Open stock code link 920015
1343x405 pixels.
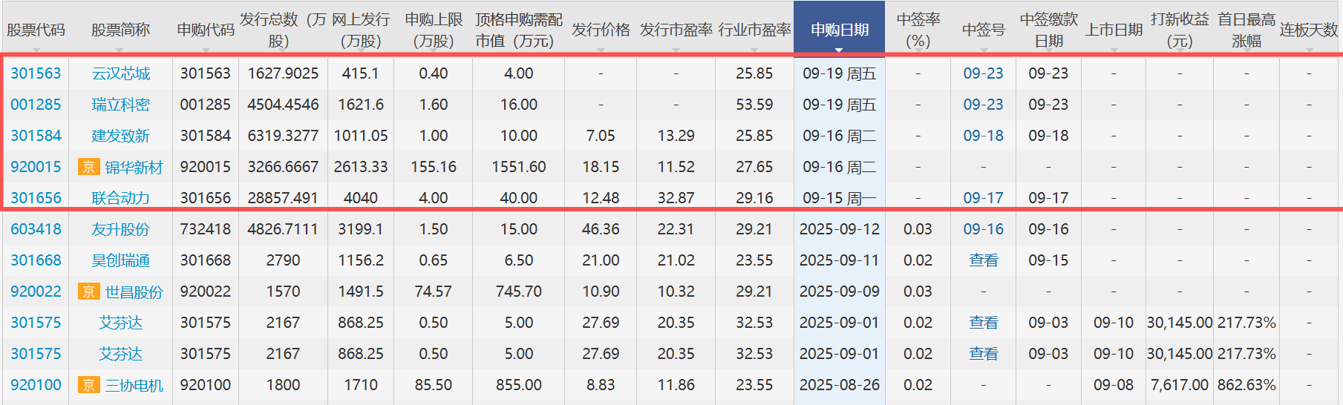point(36,167)
